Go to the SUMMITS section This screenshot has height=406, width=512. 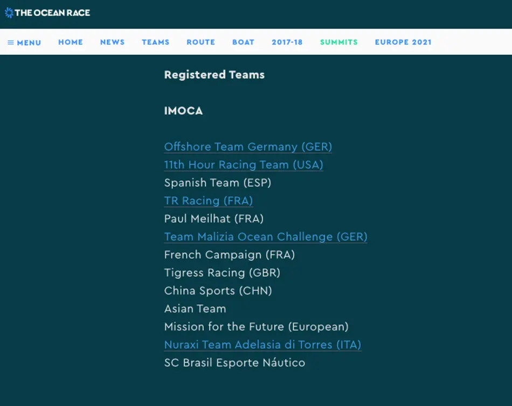pyautogui.click(x=339, y=42)
